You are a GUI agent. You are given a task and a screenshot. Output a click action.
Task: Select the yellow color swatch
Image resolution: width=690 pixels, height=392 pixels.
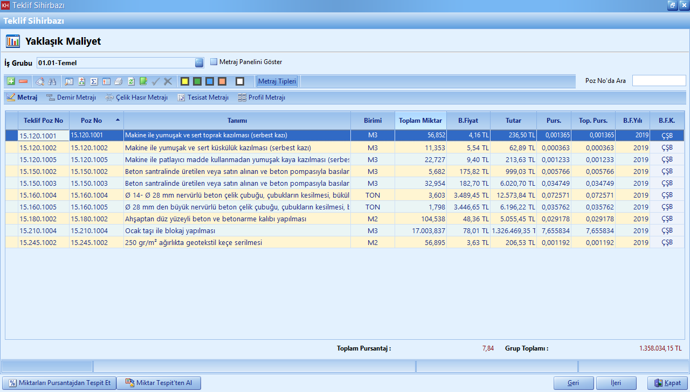(185, 81)
